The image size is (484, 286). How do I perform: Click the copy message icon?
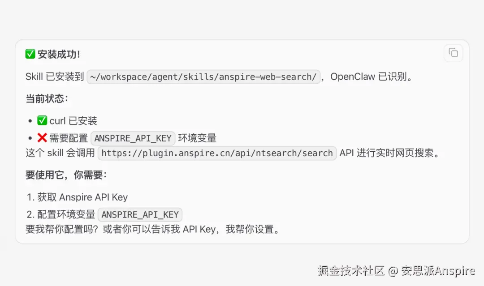click(453, 53)
